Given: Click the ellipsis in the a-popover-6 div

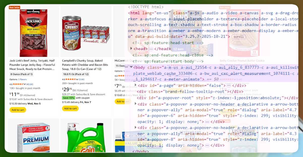Looking at the screenshot, I should pos(207,122).
